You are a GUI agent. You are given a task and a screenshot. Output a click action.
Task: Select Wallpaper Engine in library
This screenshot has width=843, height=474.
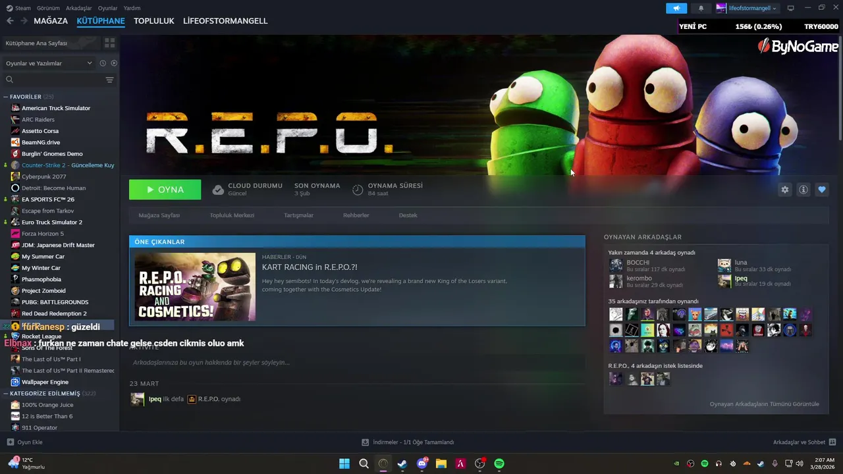pyautogui.click(x=45, y=382)
